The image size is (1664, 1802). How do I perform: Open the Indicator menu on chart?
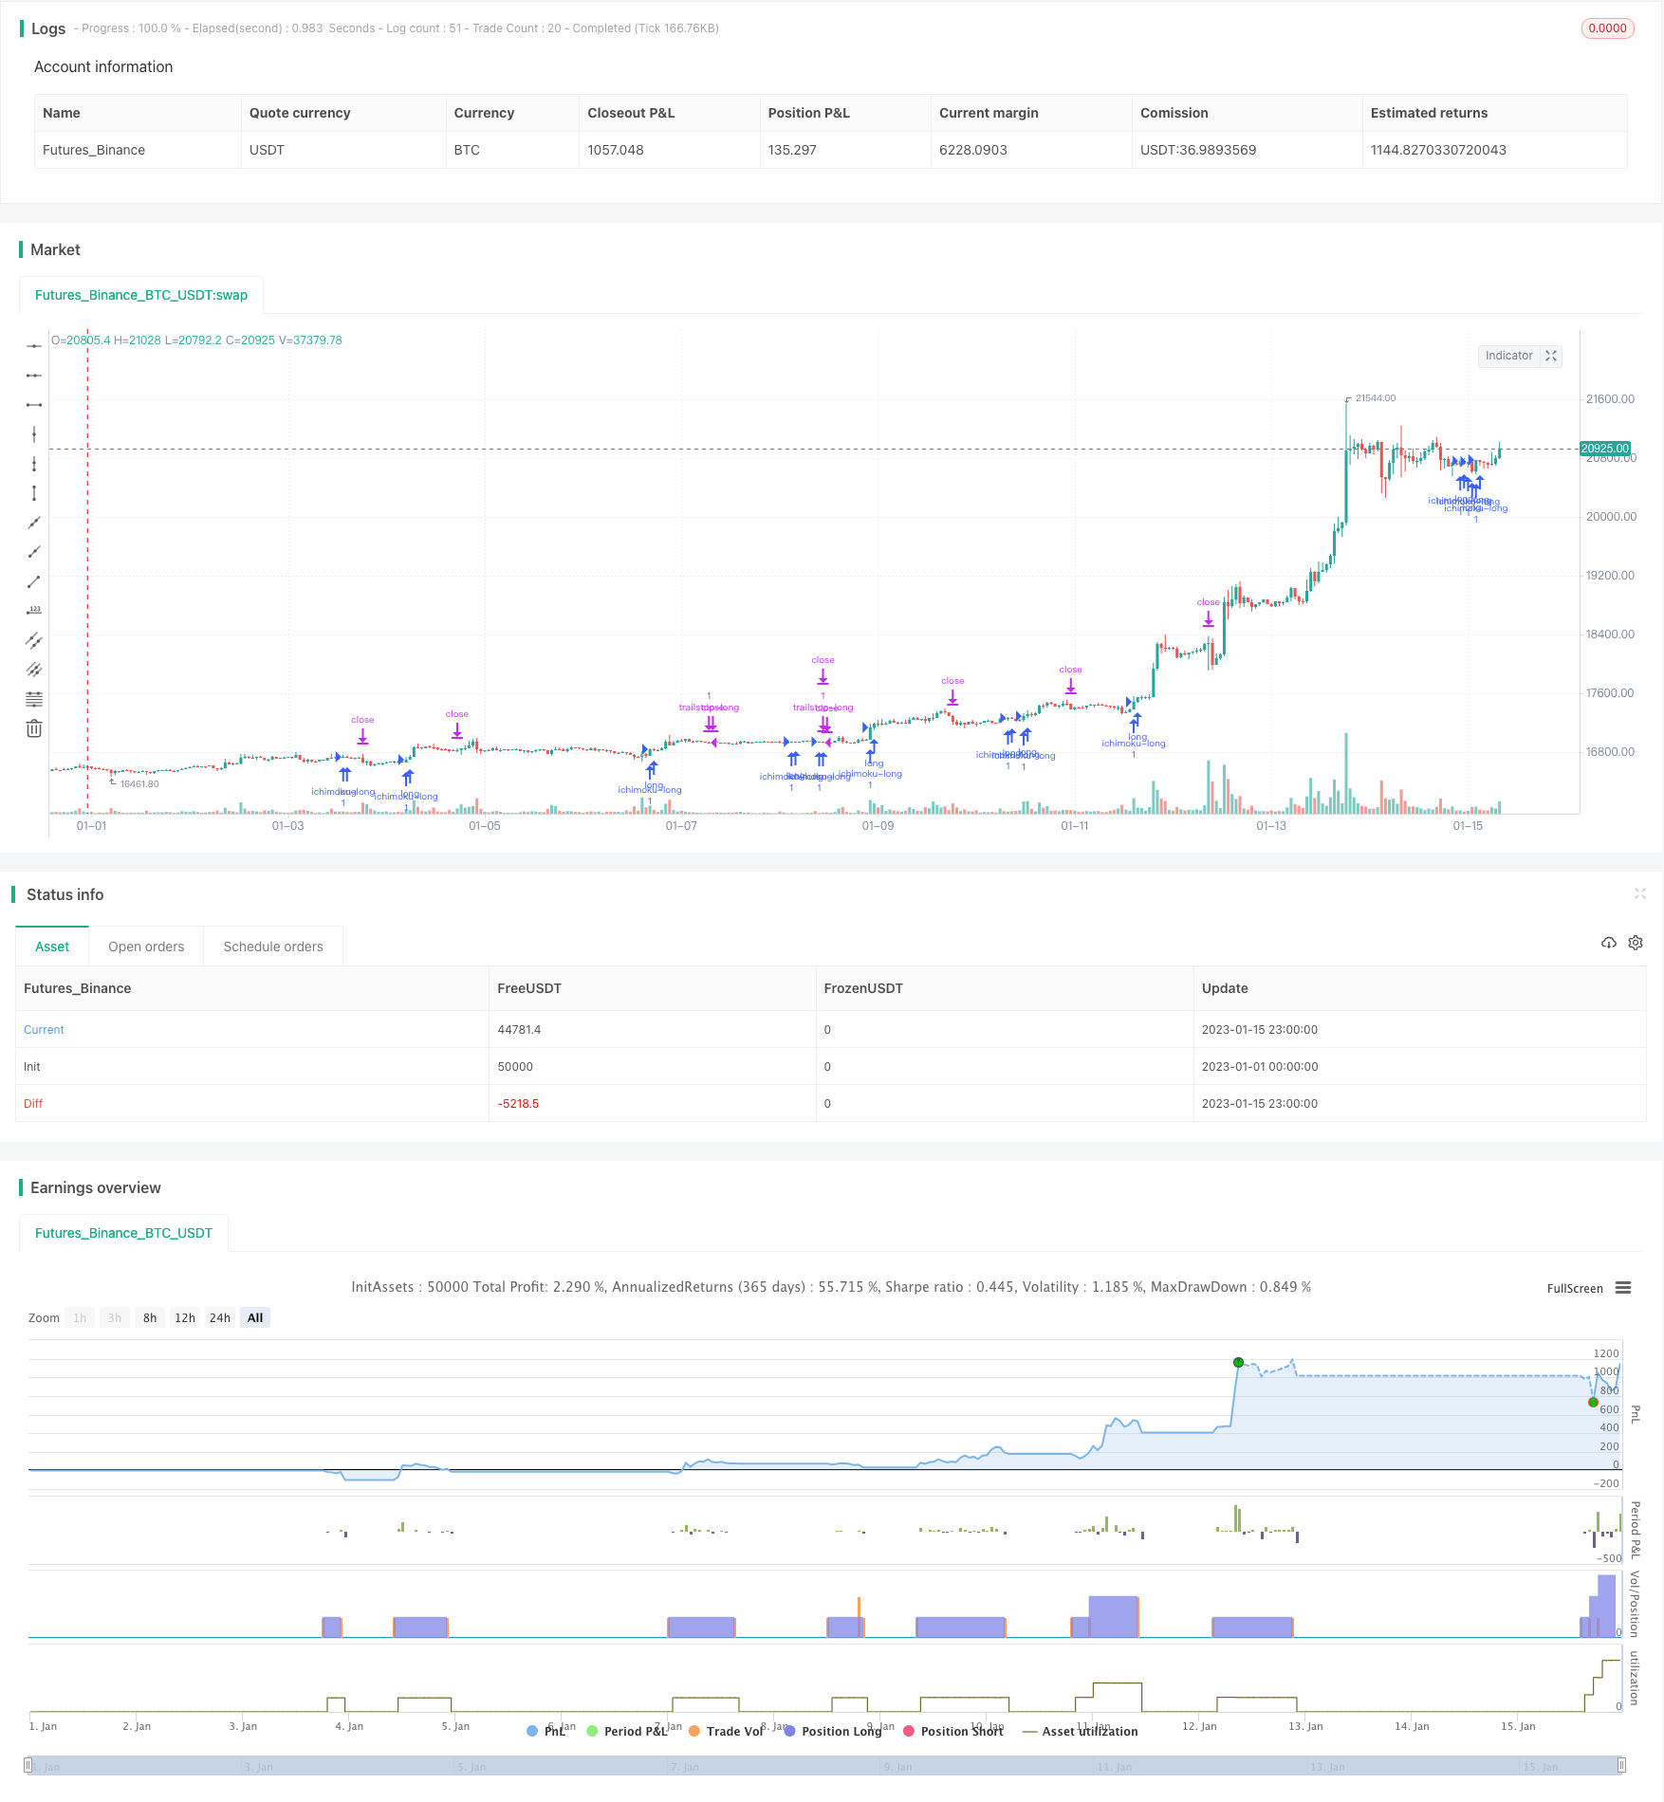pyautogui.click(x=1508, y=356)
